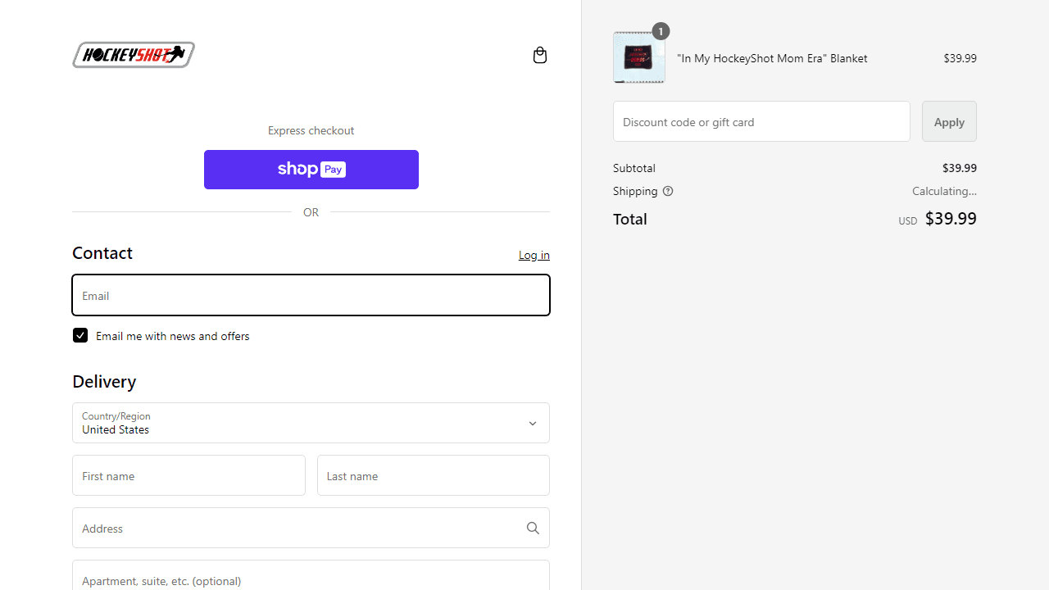Click the Delivery heading
The width and height of the screenshot is (1049, 590).
104,381
